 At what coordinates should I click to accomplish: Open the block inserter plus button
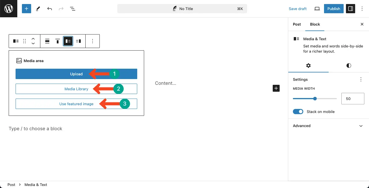click(x=26, y=9)
